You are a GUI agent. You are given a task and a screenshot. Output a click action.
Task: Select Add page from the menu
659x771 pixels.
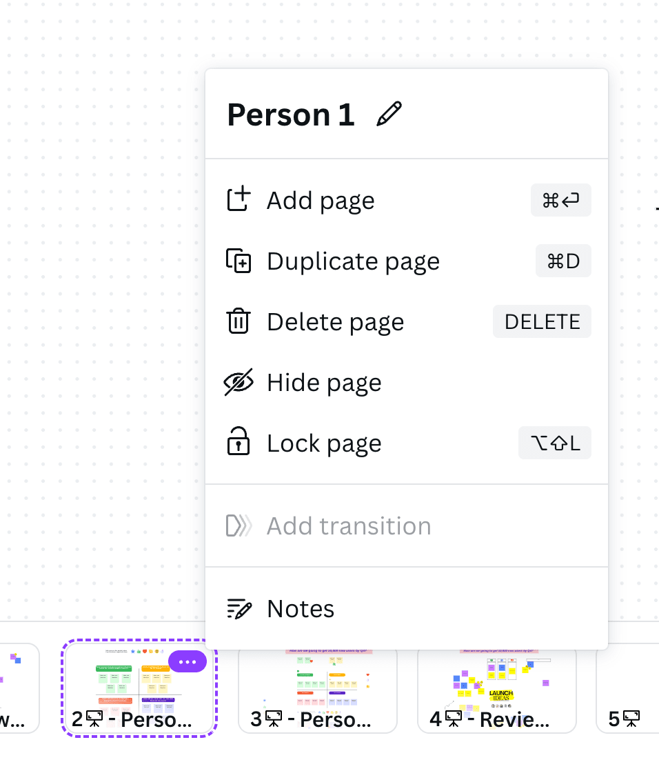point(320,200)
